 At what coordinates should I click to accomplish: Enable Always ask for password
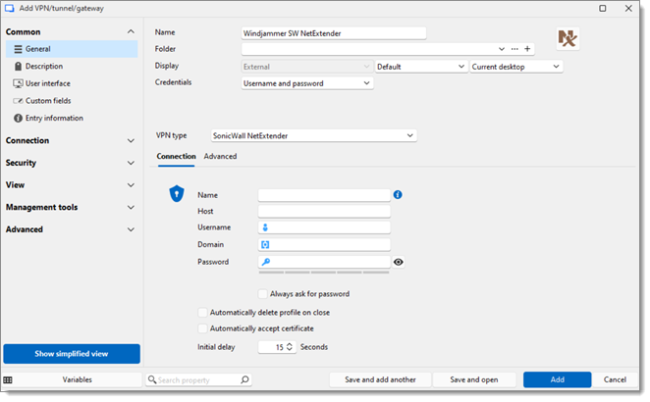click(x=262, y=294)
